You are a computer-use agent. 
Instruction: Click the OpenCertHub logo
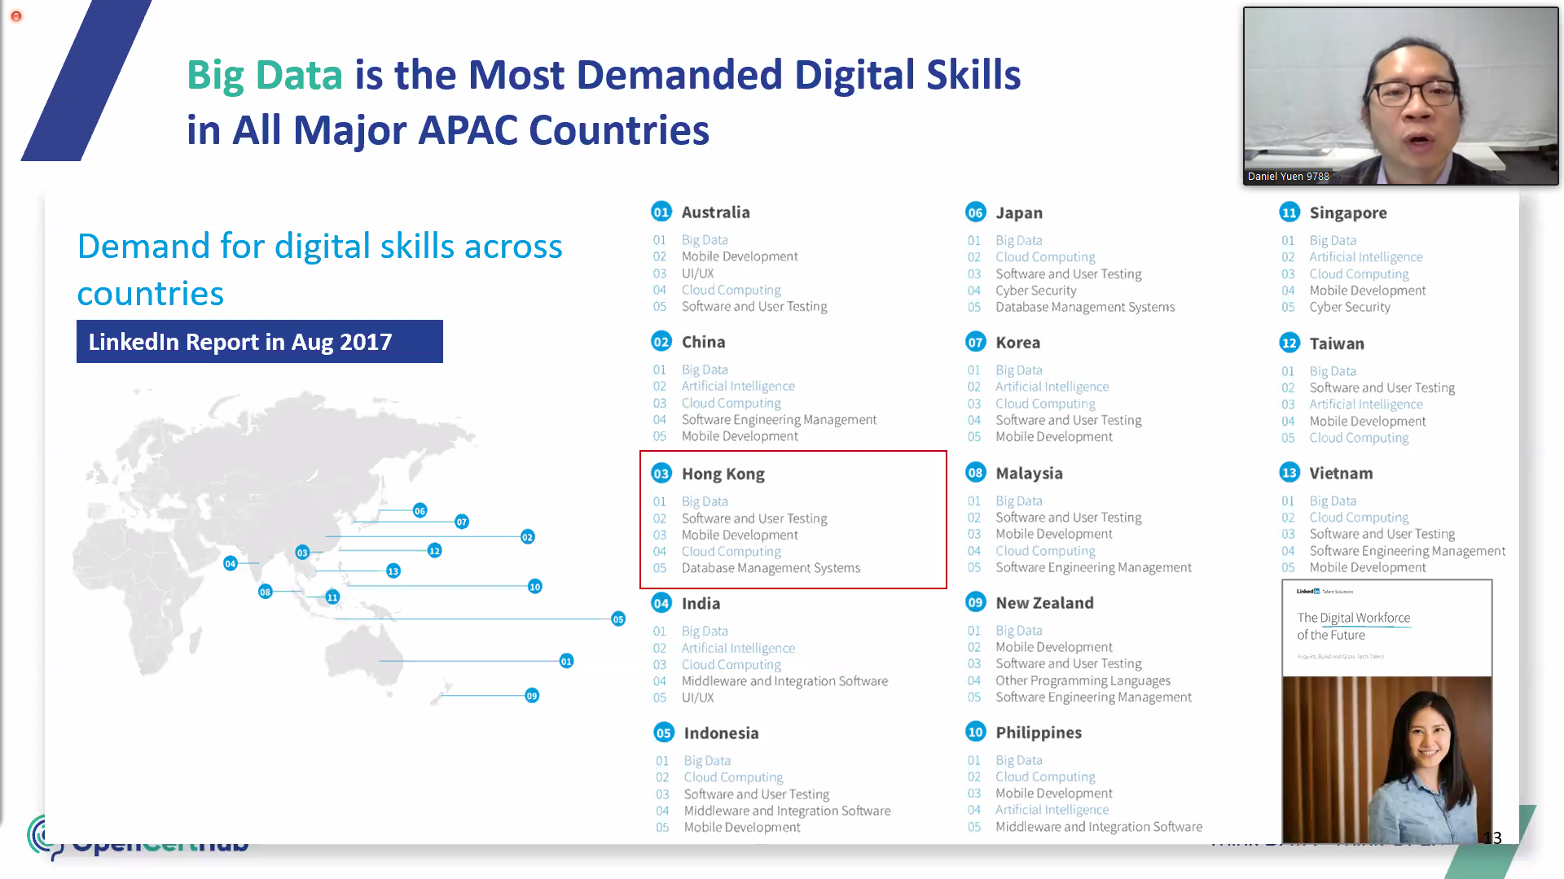pos(138,838)
